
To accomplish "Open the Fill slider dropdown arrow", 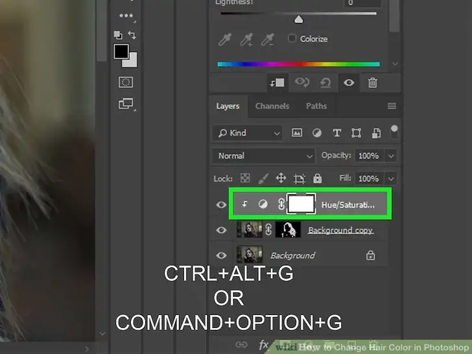I will [x=391, y=179].
